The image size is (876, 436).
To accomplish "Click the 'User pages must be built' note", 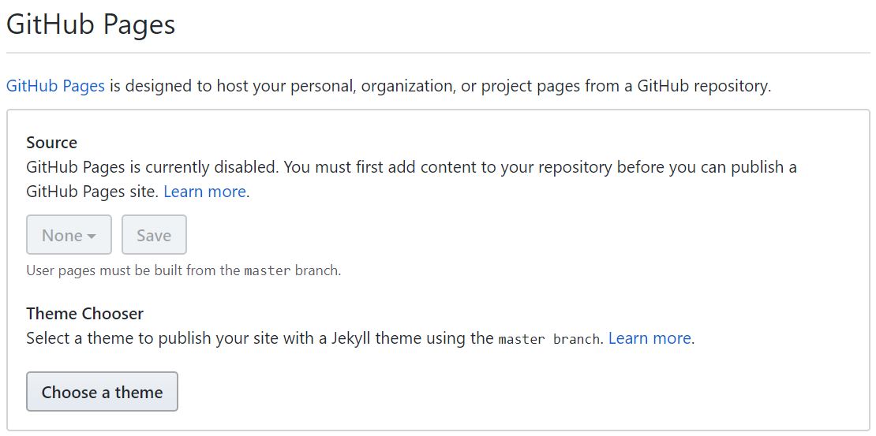I will pos(183,271).
